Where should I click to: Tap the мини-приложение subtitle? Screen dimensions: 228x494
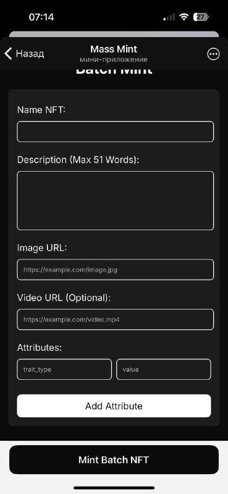(x=114, y=59)
